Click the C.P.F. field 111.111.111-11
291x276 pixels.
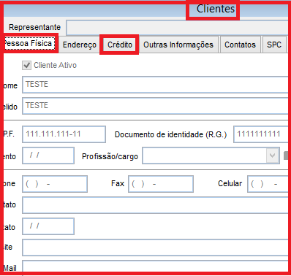(64, 134)
